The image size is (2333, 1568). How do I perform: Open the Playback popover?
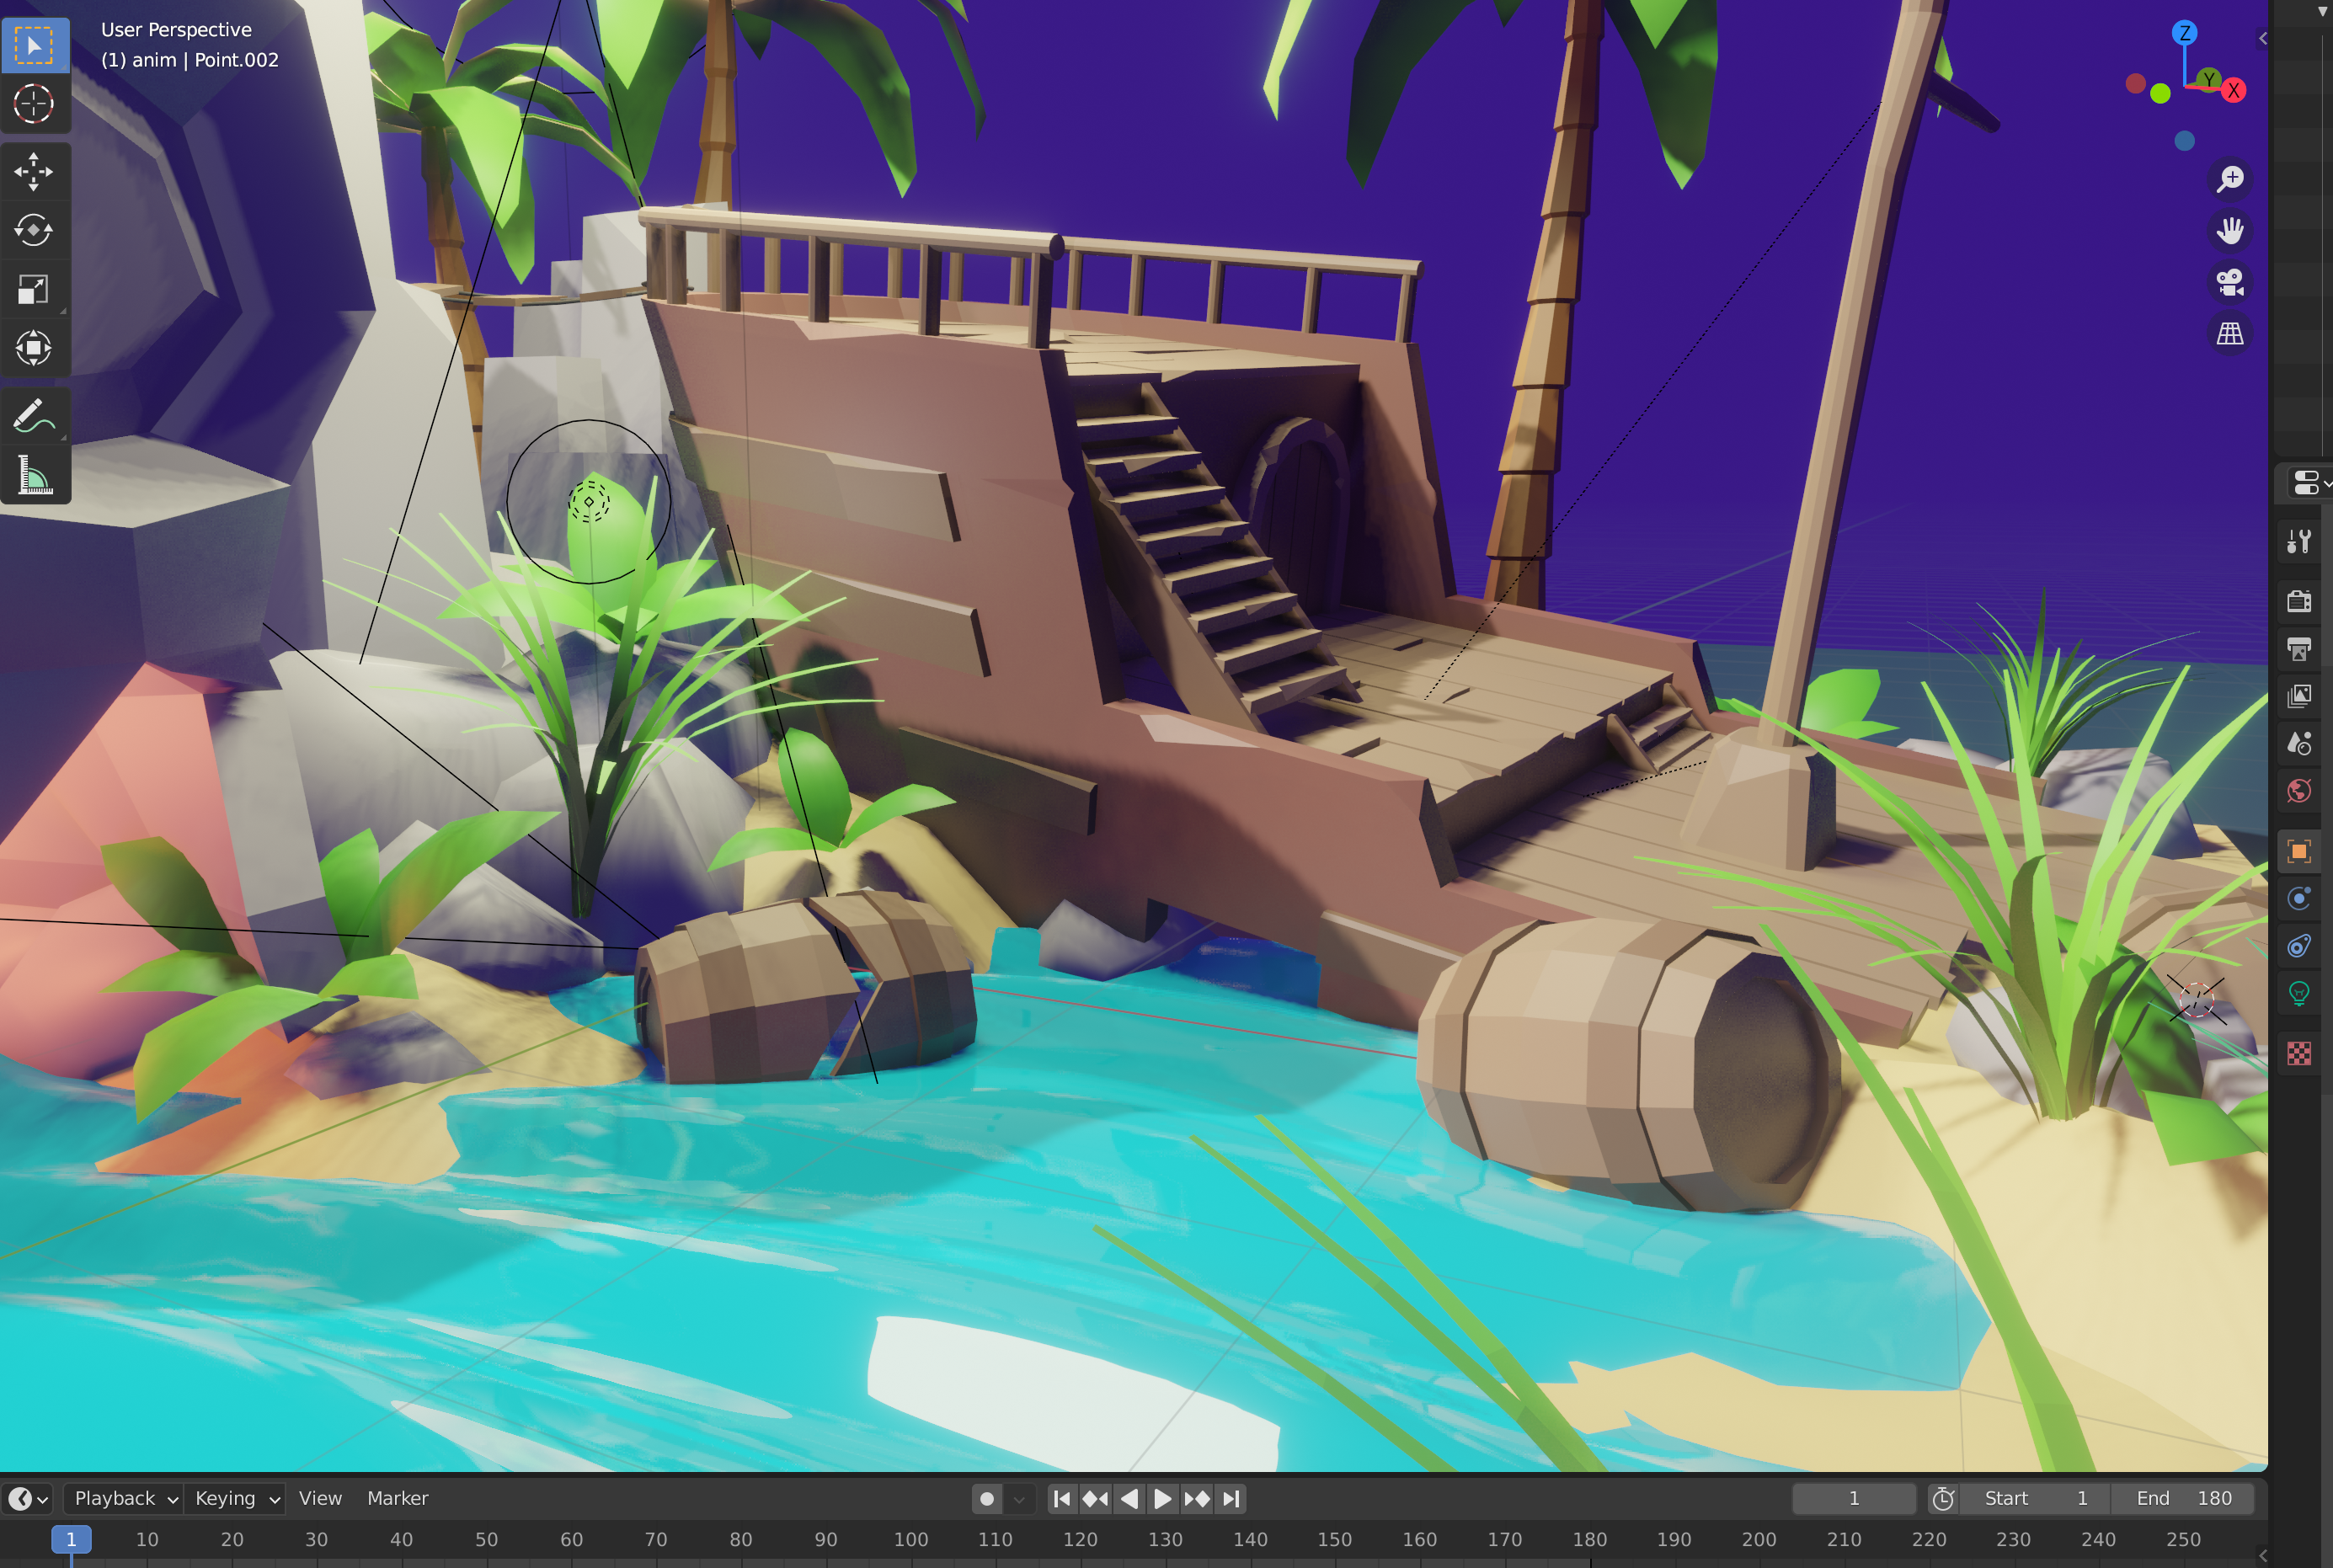(x=124, y=1498)
